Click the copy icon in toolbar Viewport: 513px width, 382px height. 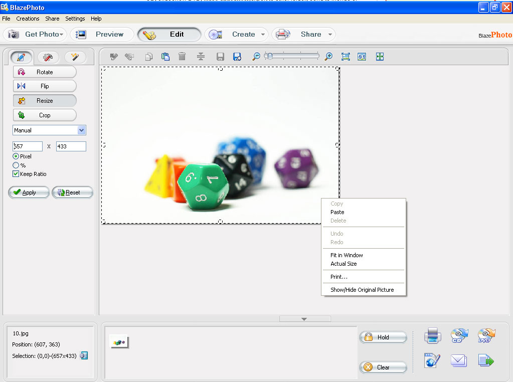click(x=149, y=57)
